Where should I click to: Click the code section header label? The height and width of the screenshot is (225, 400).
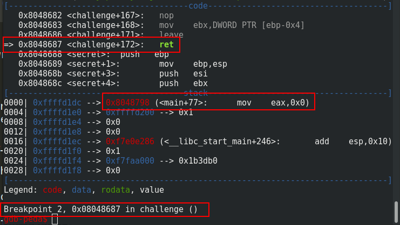pos(198,5)
